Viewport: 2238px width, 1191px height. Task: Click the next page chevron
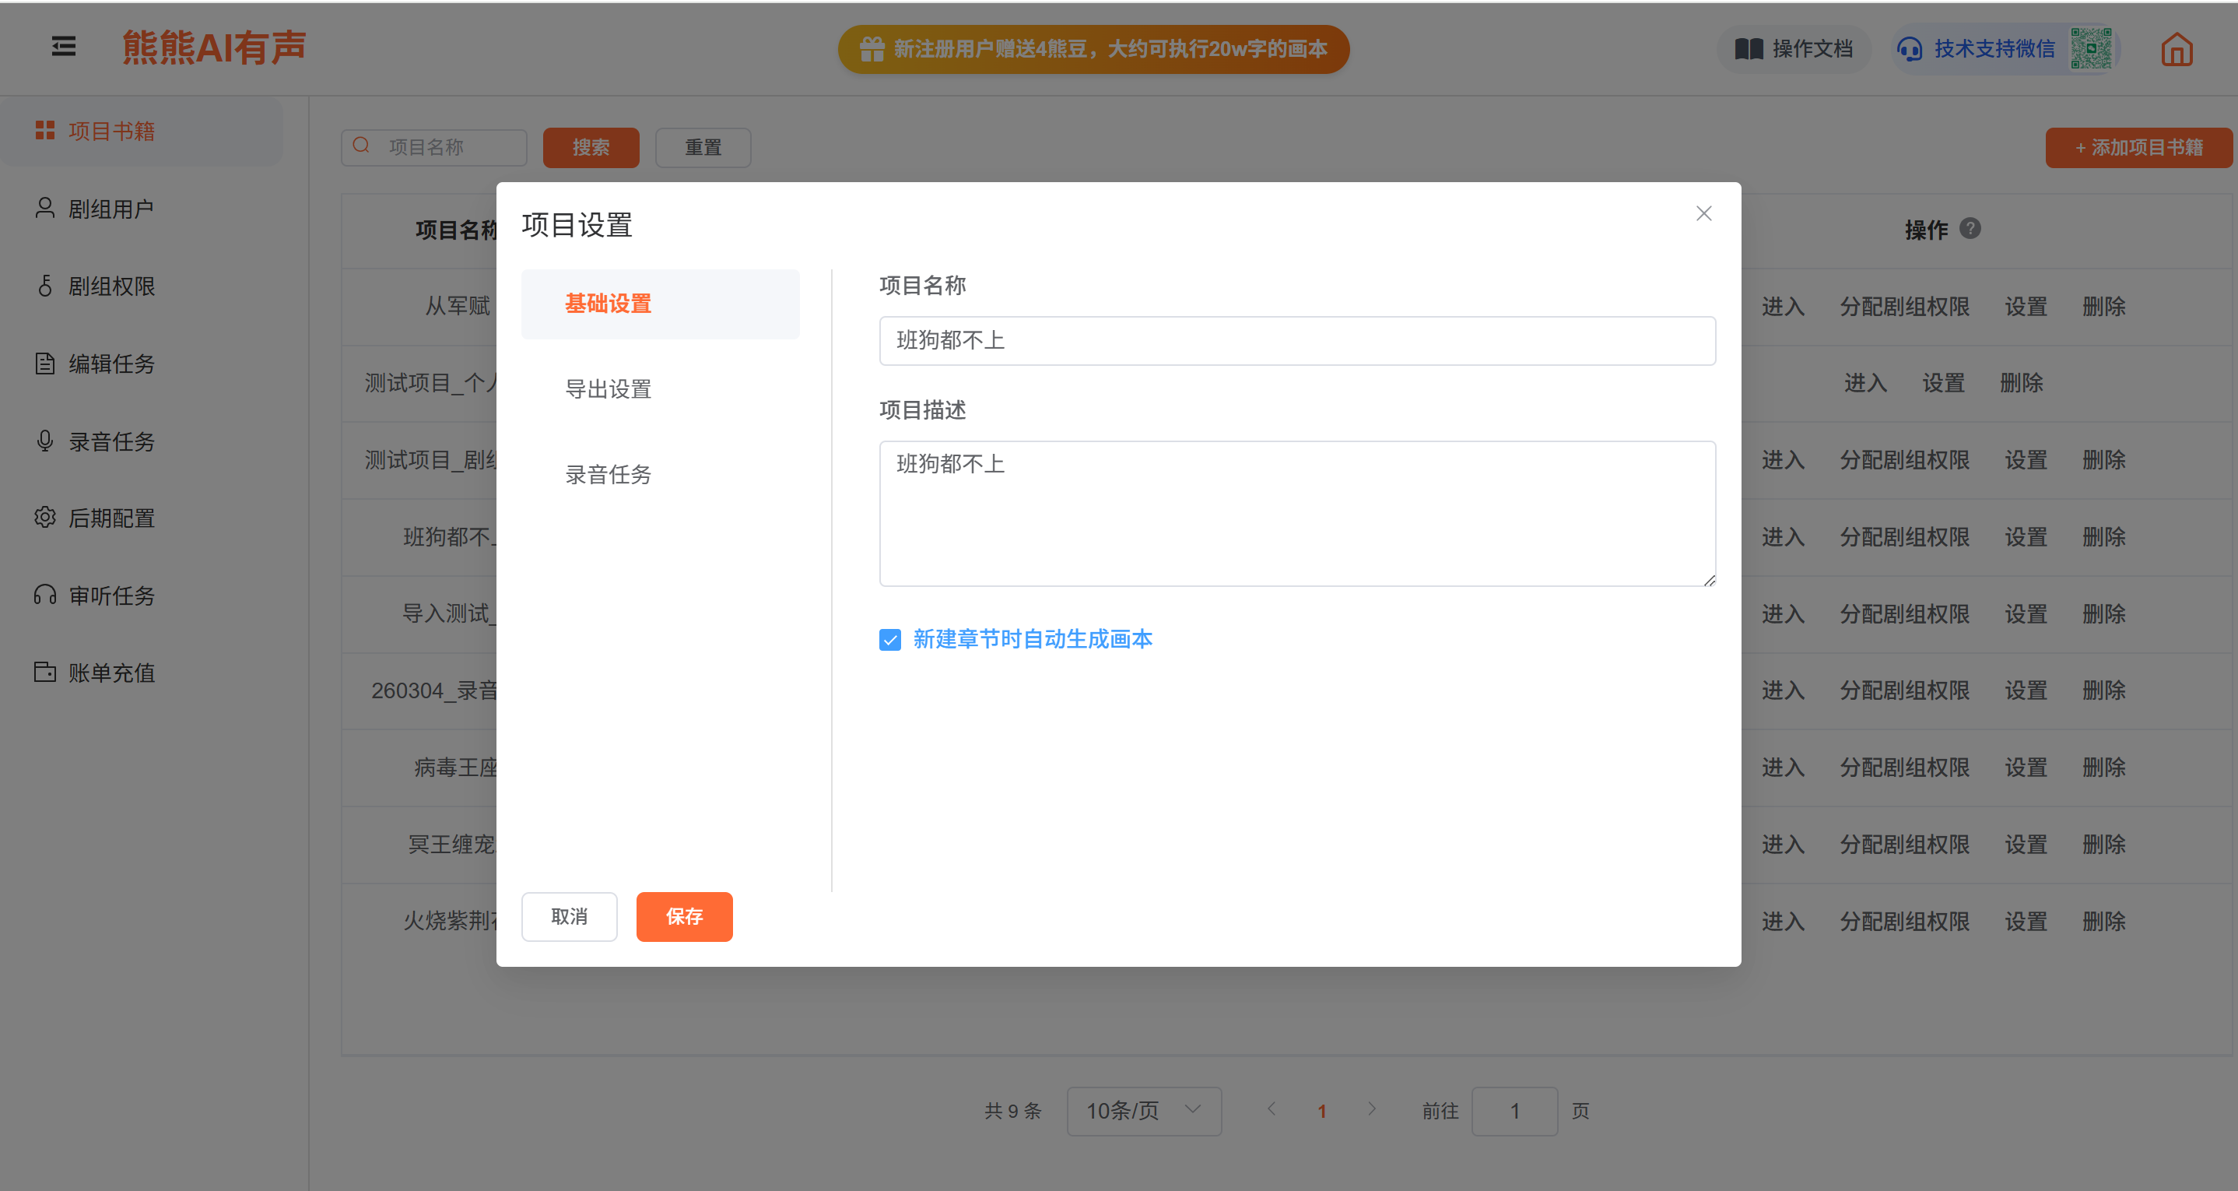[1371, 1109]
